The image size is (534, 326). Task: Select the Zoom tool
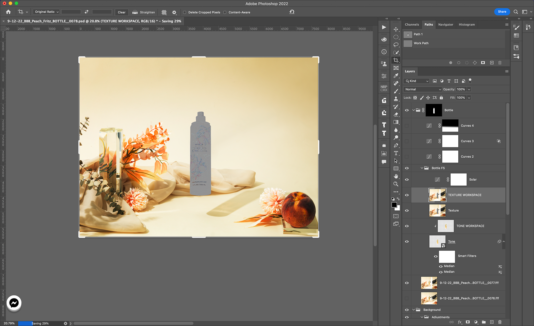point(396,184)
